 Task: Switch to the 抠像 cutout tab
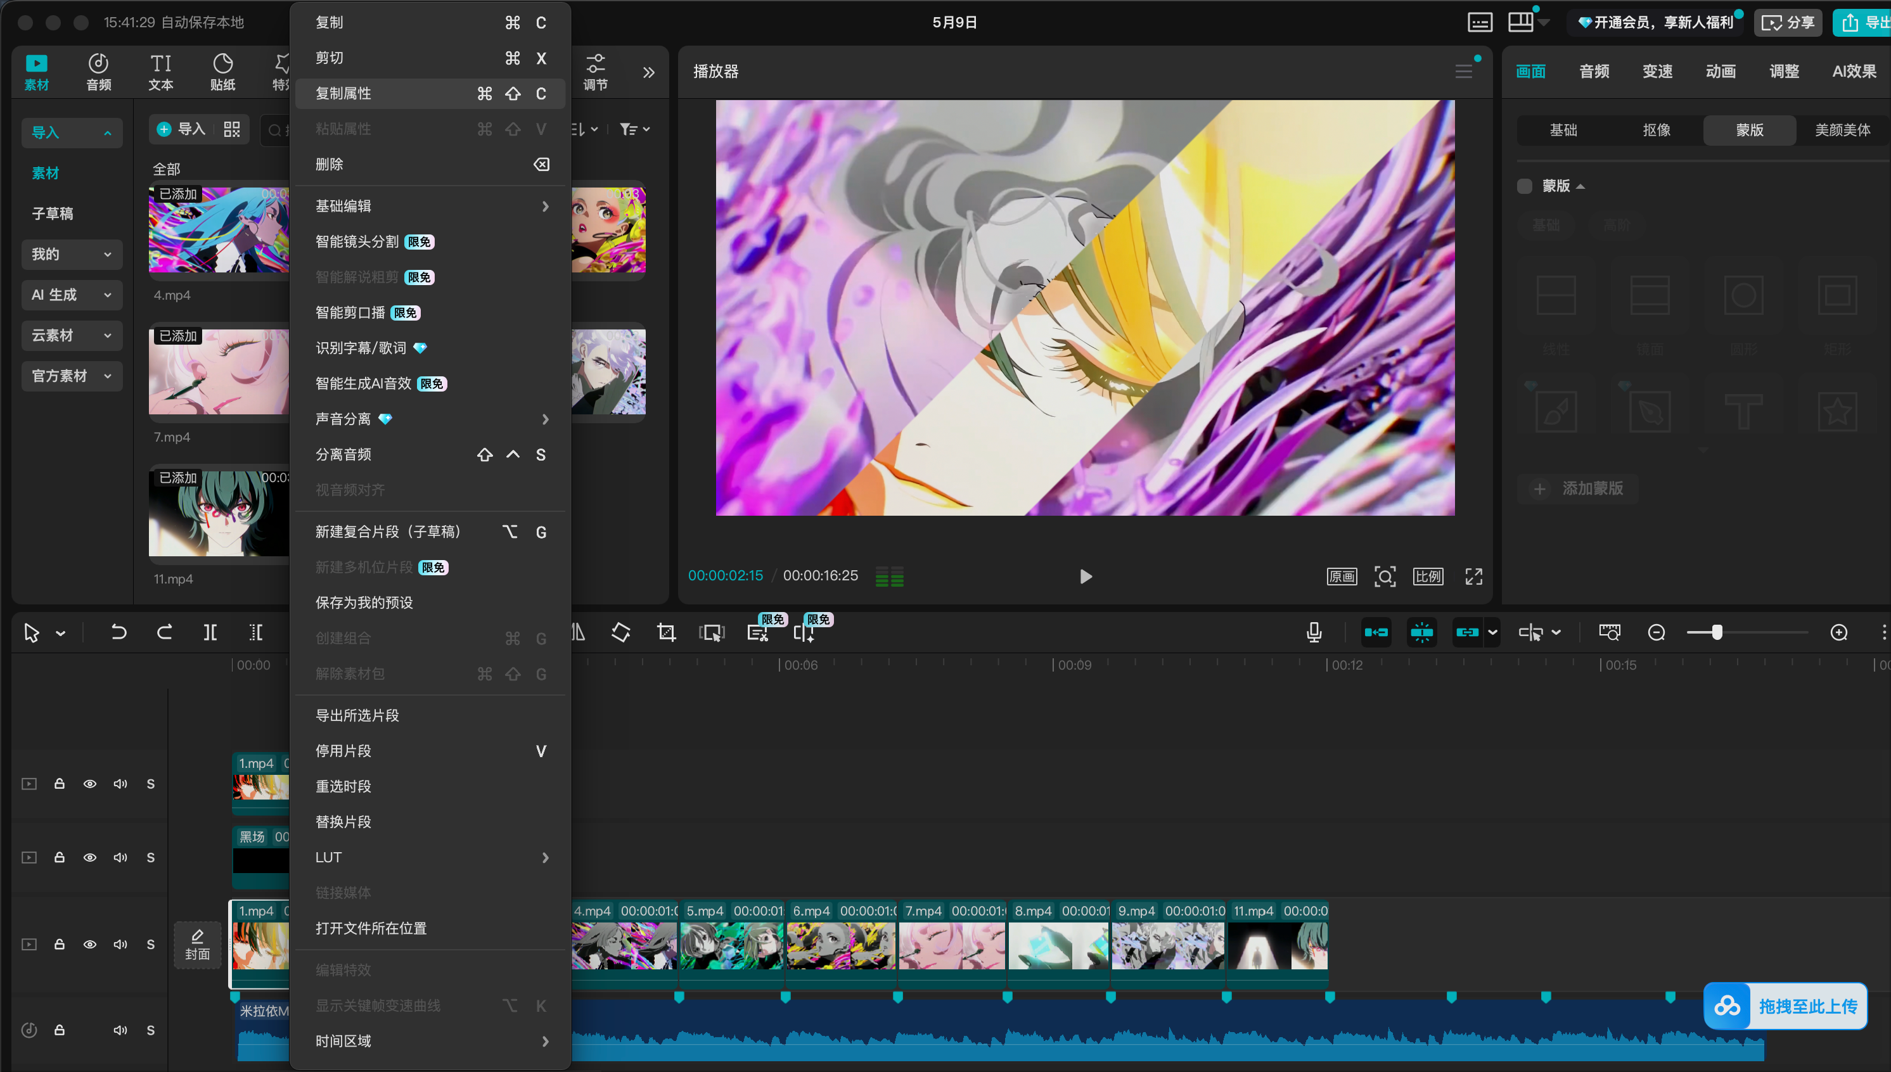pos(1656,130)
